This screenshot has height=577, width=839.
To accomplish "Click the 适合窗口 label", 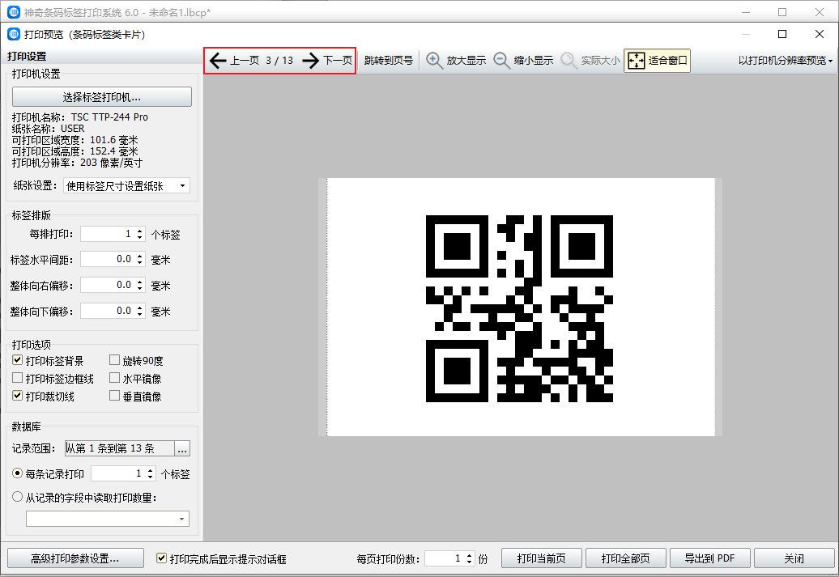I will 668,61.
